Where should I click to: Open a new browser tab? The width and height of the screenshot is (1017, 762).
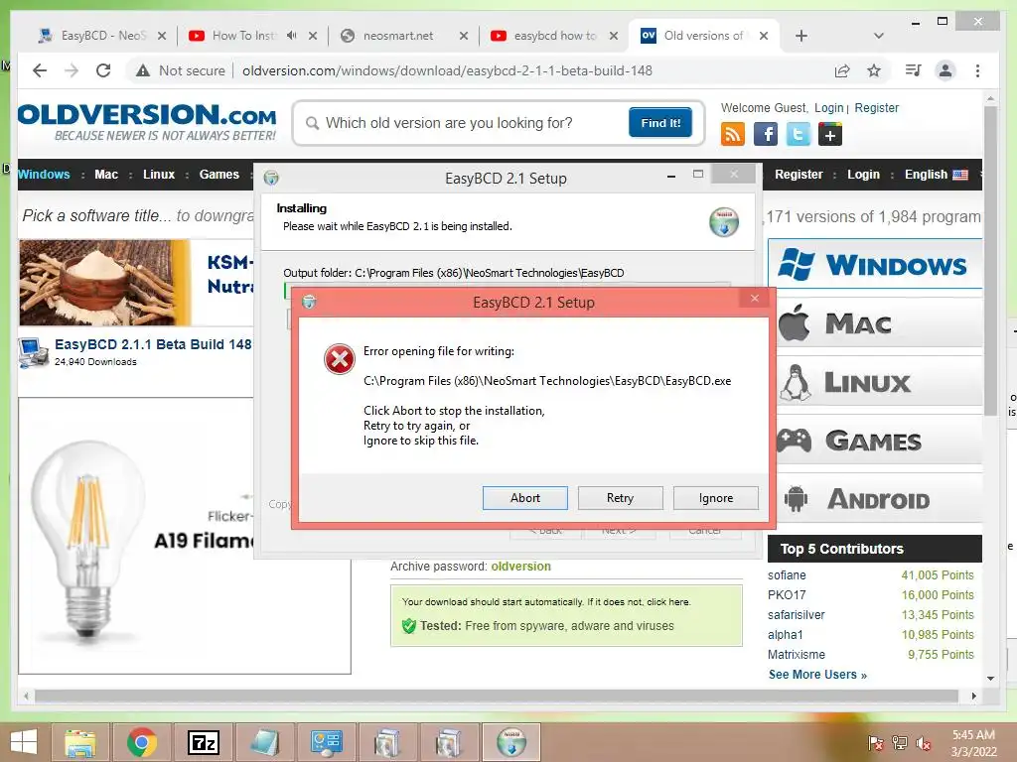click(801, 36)
